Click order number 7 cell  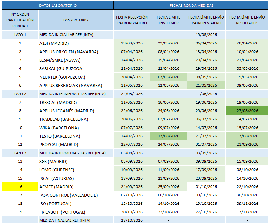(20, 102)
